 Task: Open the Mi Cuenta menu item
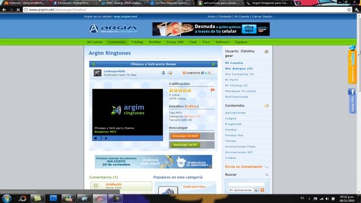tap(95, 42)
